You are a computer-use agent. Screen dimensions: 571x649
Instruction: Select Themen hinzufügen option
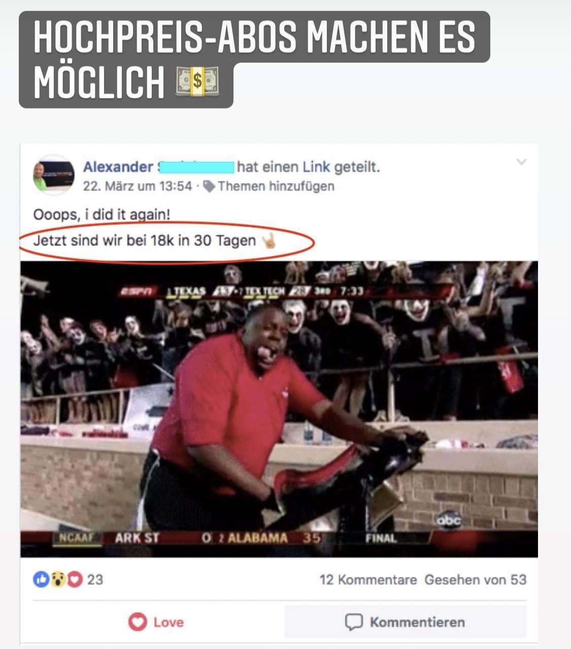[276, 186]
